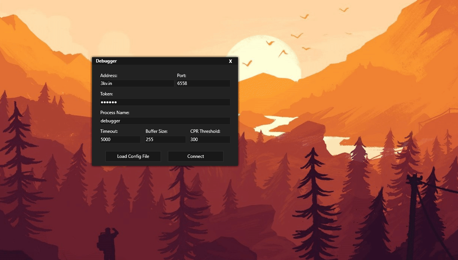Click the CPR Threshold field showing 300

click(210, 140)
